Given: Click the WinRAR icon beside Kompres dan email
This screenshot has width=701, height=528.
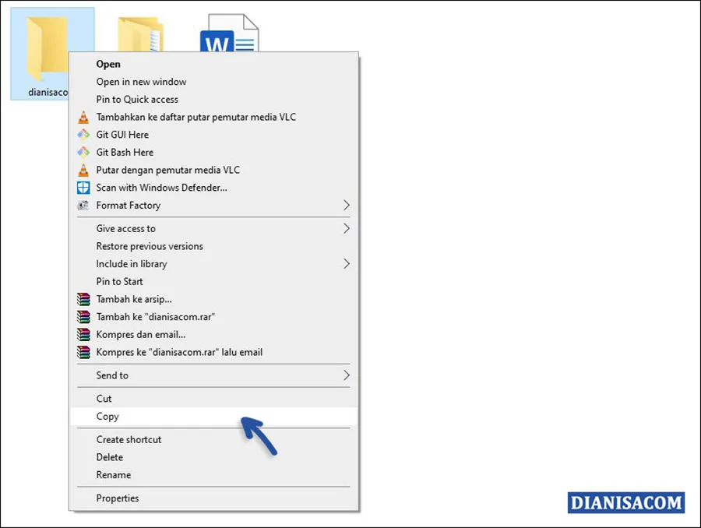Looking at the screenshot, I should point(83,334).
